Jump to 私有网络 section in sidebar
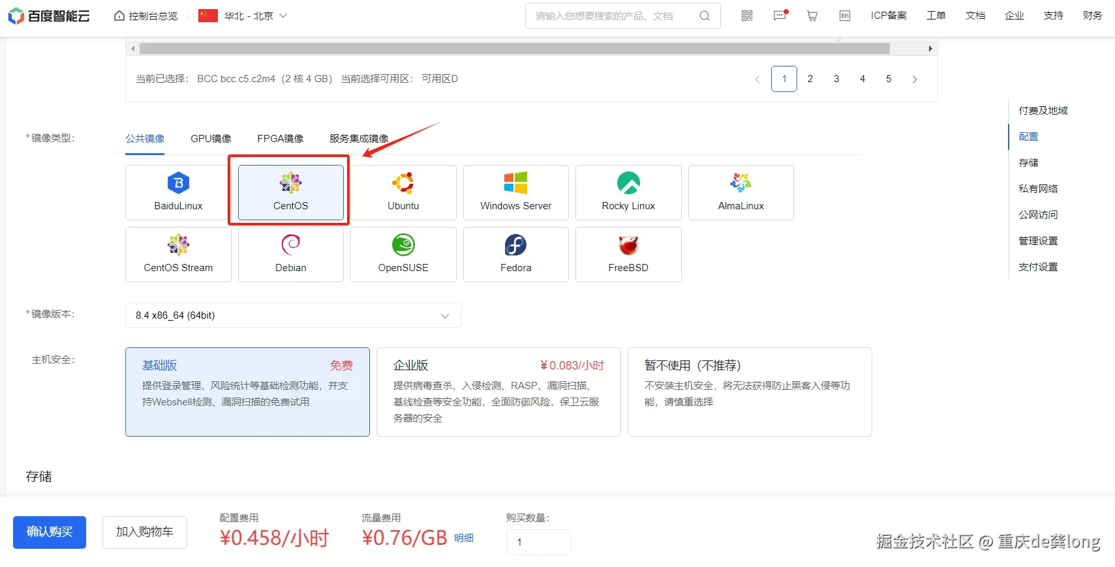 [x=1038, y=189]
